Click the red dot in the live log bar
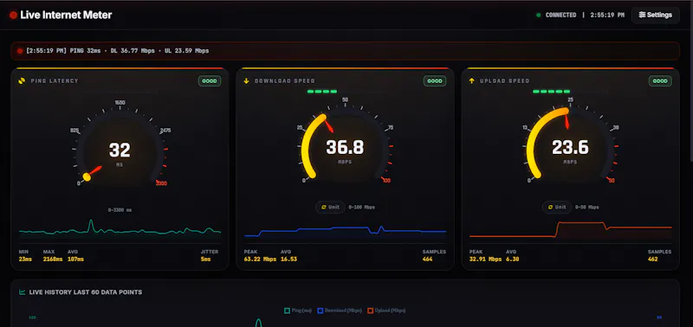 click(x=20, y=51)
